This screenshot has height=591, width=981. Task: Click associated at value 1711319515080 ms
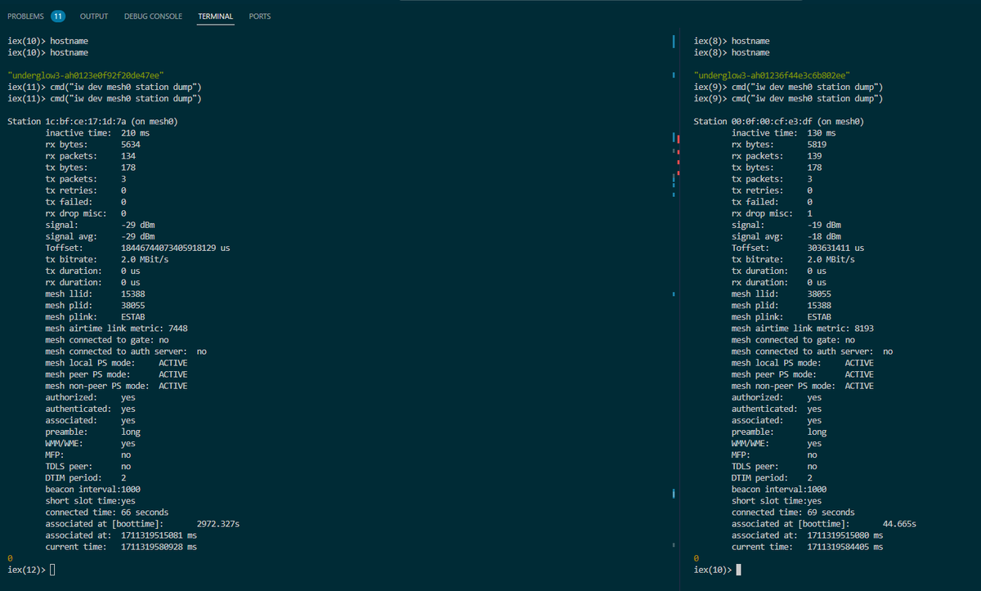(844, 535)
